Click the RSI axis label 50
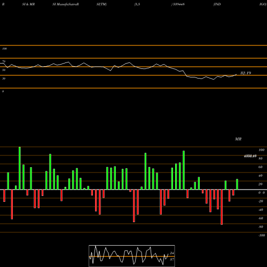Viewport: 267px width, 267px height. click(x=4, y=70)
